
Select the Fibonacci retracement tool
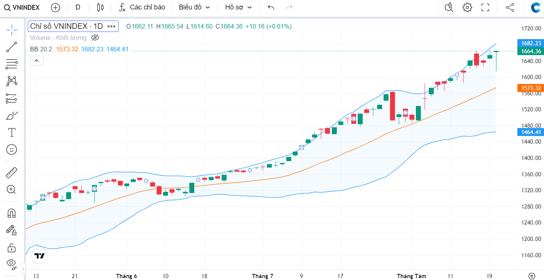tap(12, 64)
